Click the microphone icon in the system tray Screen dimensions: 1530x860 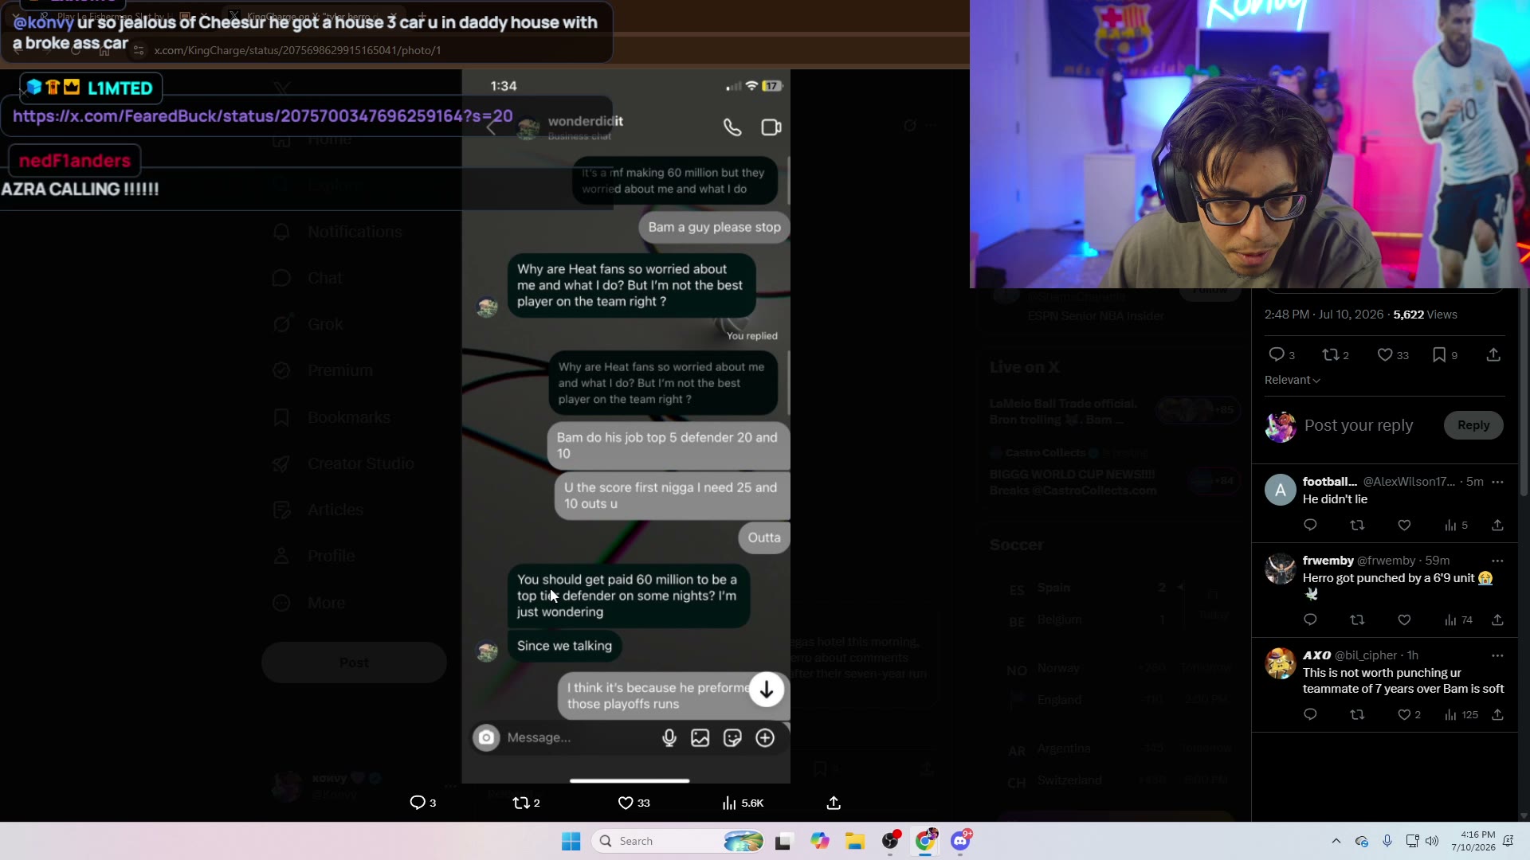(1387, 842)
